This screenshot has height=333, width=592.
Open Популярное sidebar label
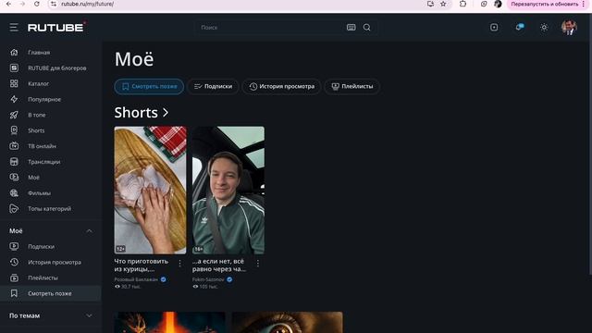click(x=44, y=99)
